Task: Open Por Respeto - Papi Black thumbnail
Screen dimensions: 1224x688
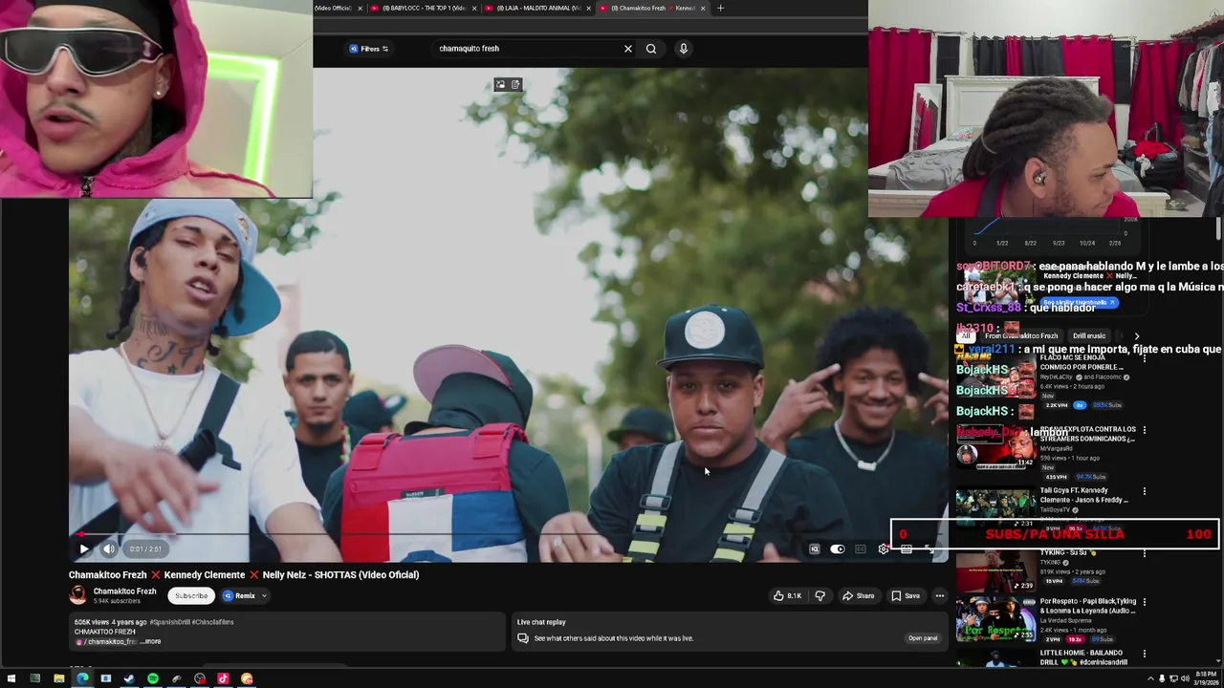Action: tap(995, 619)
